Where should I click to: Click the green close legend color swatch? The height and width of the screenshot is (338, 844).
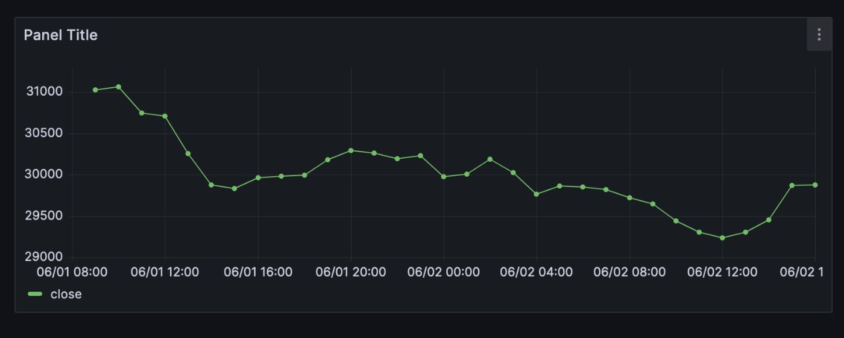[36, 294]
